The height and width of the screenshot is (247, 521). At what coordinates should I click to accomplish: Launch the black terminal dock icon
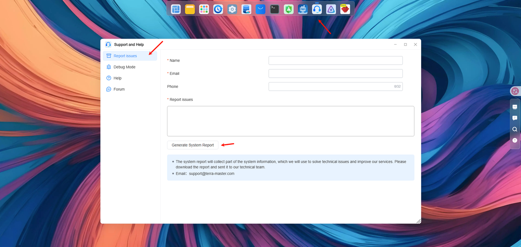275,9
